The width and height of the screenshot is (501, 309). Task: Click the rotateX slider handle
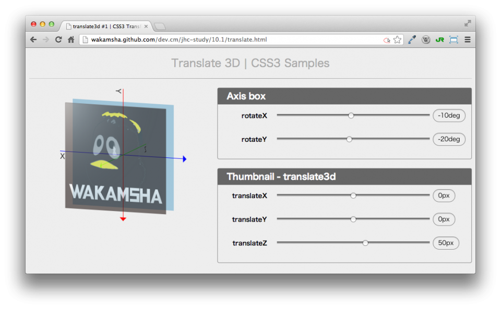tap(351, 116)
